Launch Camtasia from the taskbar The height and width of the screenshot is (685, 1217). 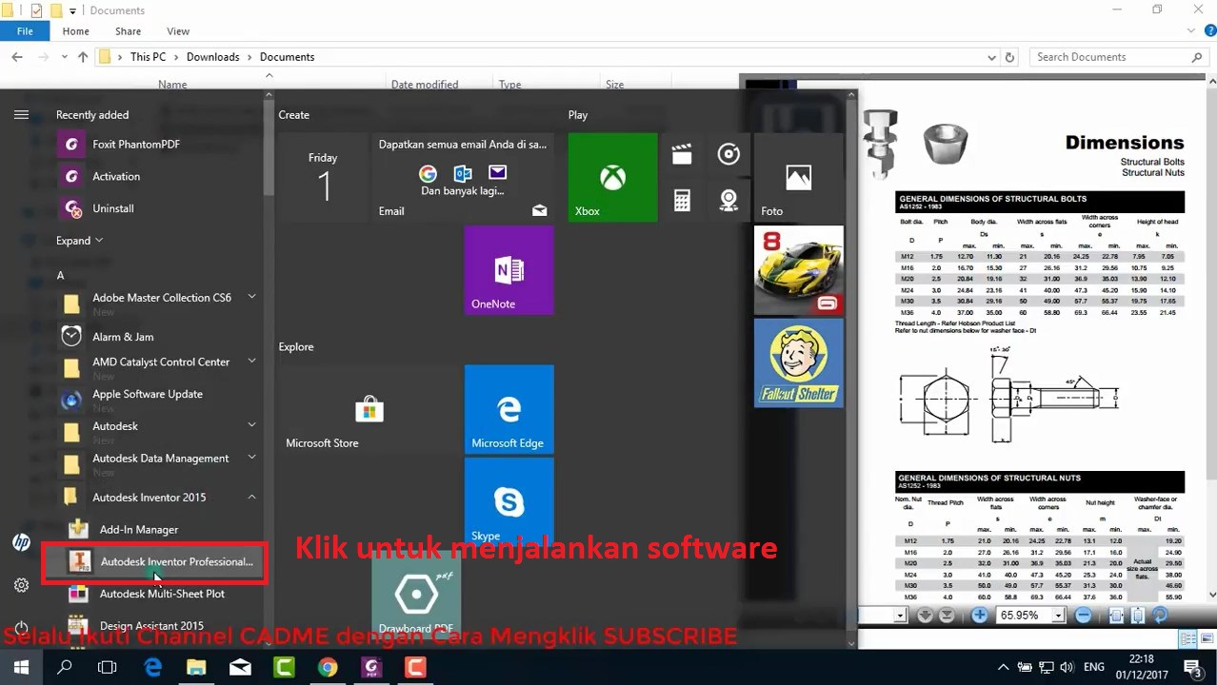(284, 667)
